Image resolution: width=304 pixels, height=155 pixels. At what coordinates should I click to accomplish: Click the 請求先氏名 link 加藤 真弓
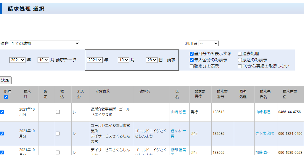click(263, 152)
